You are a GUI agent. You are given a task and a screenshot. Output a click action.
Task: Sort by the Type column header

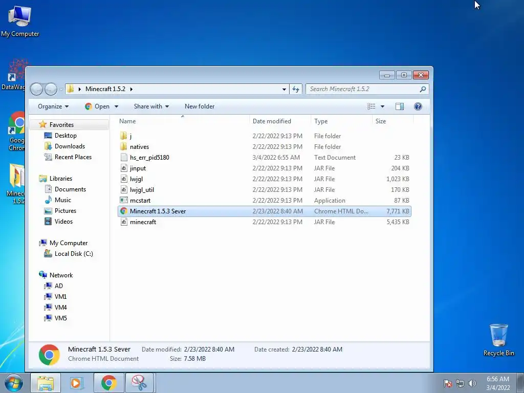tap(341, 121)
